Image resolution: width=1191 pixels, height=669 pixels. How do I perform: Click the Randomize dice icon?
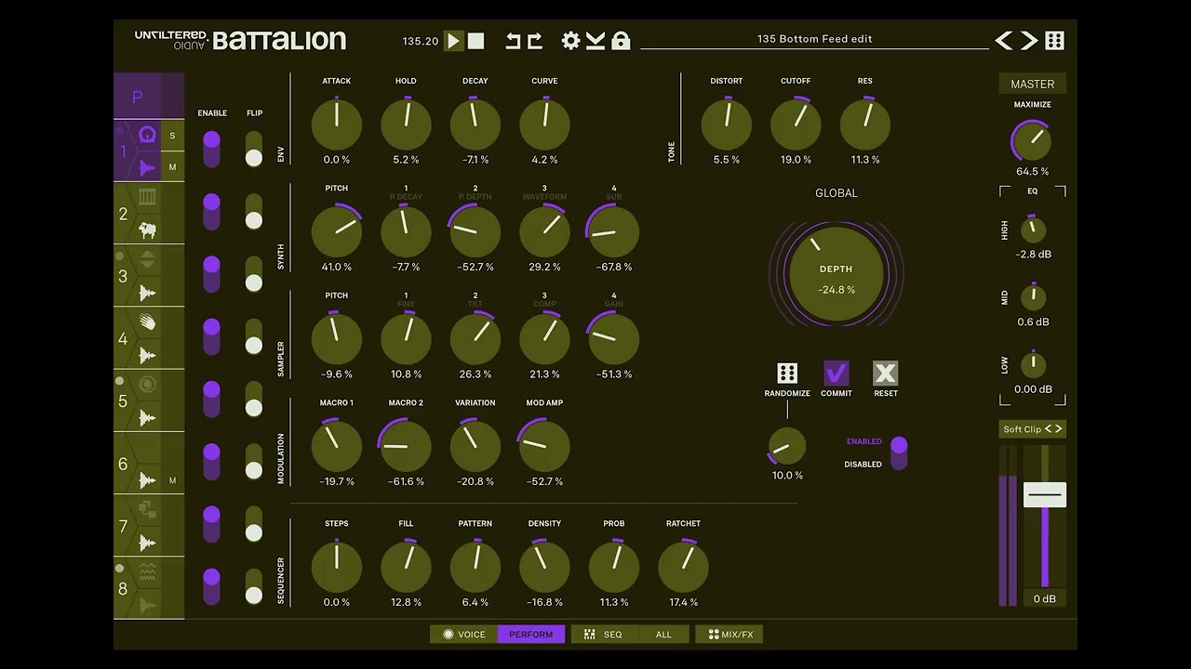click(x=787, y=374)
